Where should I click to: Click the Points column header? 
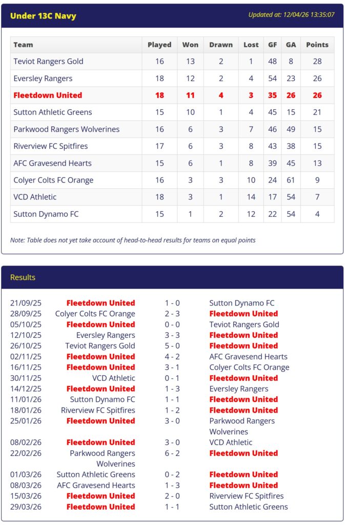[x=317, y=45]
